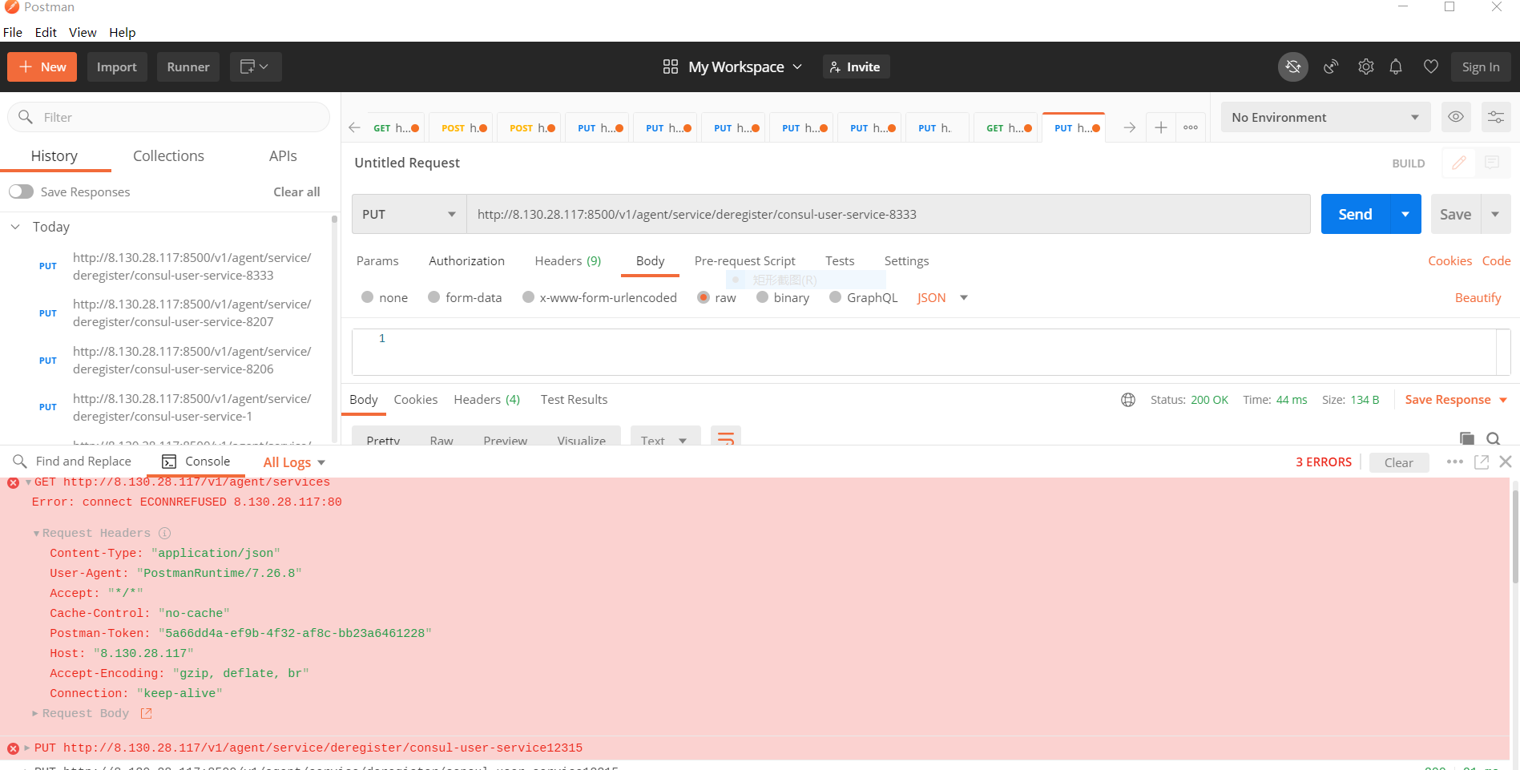Click the Beautify link

click(x=1478, y=297)
